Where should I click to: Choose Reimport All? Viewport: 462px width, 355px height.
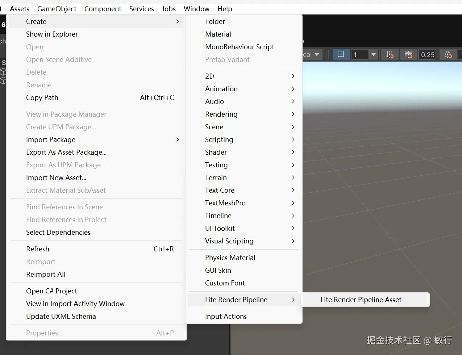pyautogui.click(x=96, y=274)
